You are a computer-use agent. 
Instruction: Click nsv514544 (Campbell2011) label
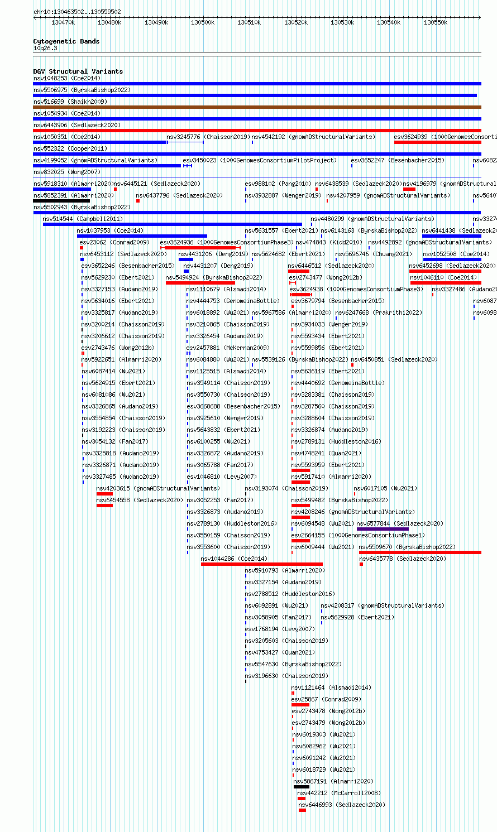click(83, 219)
